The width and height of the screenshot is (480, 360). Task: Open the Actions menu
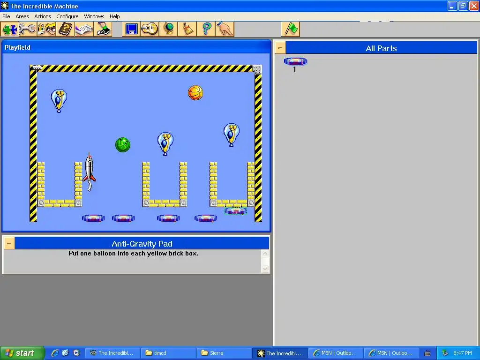(43, 16)
